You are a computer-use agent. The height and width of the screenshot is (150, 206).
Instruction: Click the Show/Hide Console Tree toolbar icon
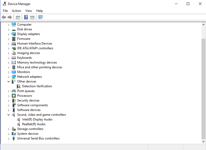[x=18, y=17]
